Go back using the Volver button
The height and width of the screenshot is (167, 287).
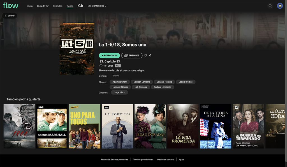10,16
